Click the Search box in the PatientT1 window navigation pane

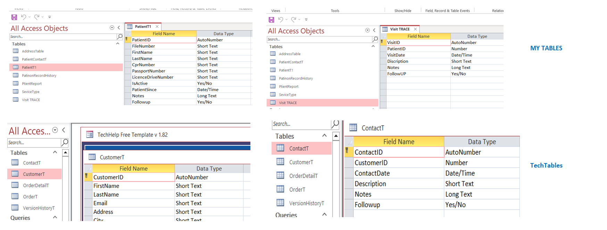[63, 36]
